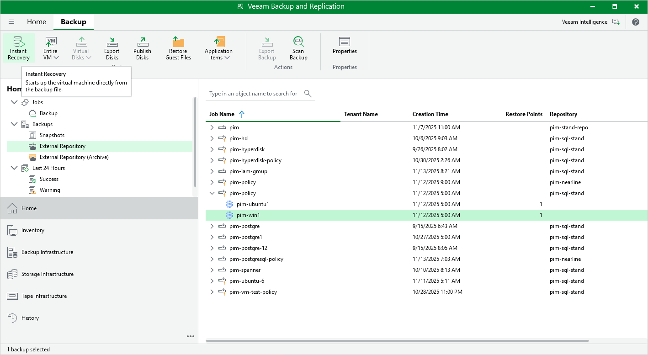The width and height of the screenshot is (648, 355).
Task: Collapse the Backups tree node
Action: [x=14, y=124]
